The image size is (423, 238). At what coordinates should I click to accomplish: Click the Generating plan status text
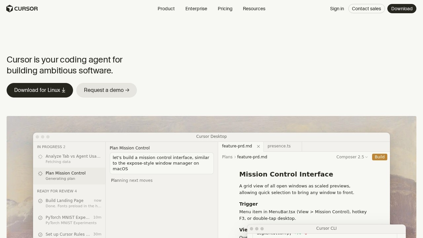click(x=60, y=179)
